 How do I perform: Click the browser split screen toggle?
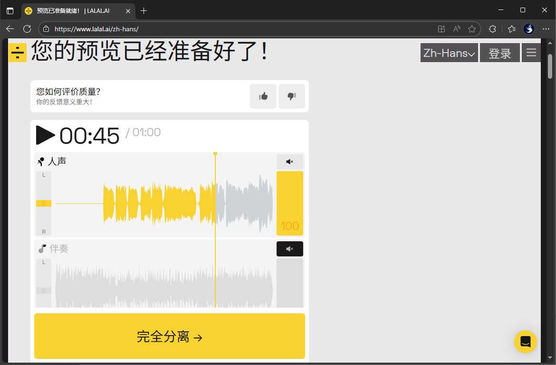coord(441,29)
